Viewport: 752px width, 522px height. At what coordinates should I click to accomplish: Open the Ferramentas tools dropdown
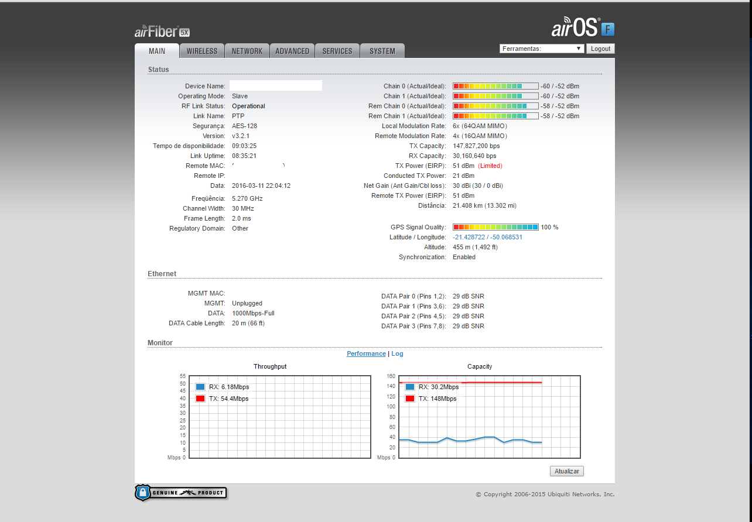[542, 49]
